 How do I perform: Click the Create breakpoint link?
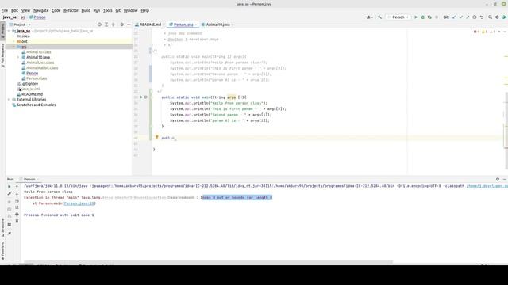click(x=181, y=197)
